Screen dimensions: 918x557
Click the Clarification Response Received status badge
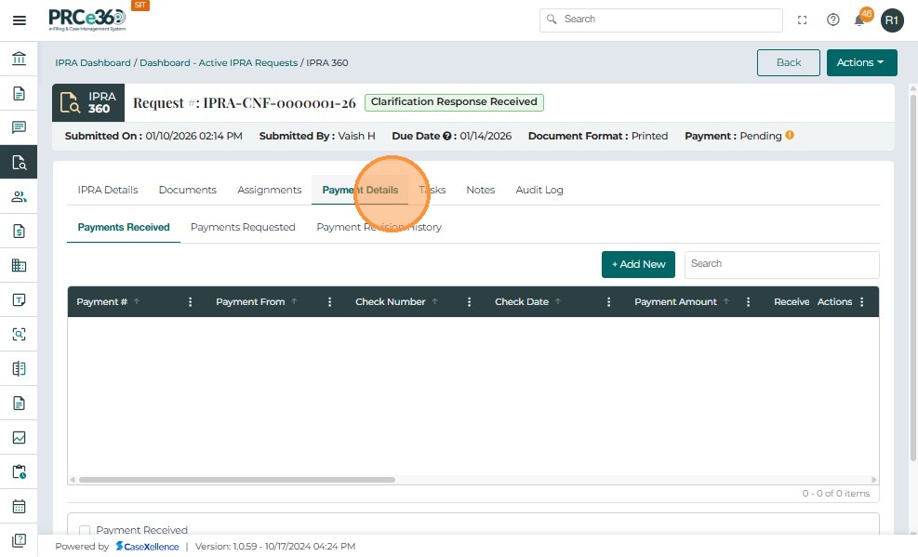[454, 102]
